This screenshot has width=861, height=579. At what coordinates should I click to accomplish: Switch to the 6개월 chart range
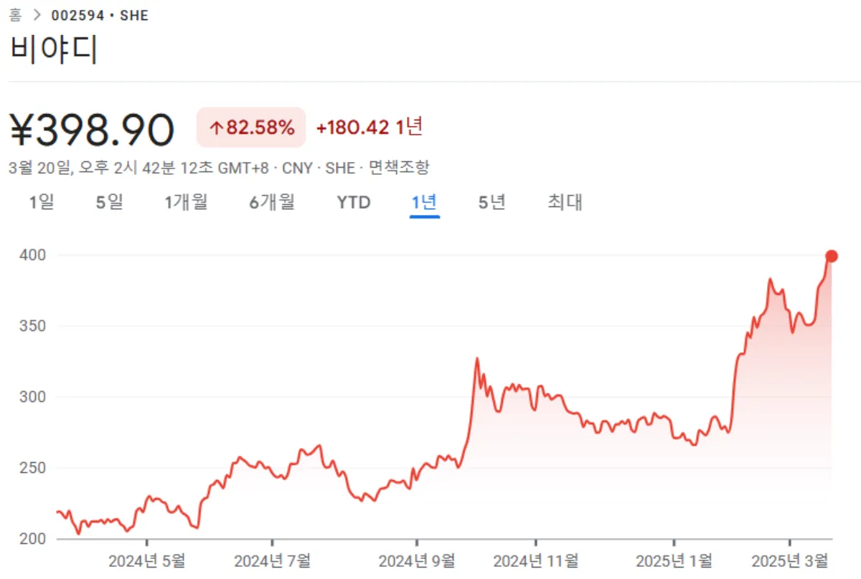pos(271,203)
